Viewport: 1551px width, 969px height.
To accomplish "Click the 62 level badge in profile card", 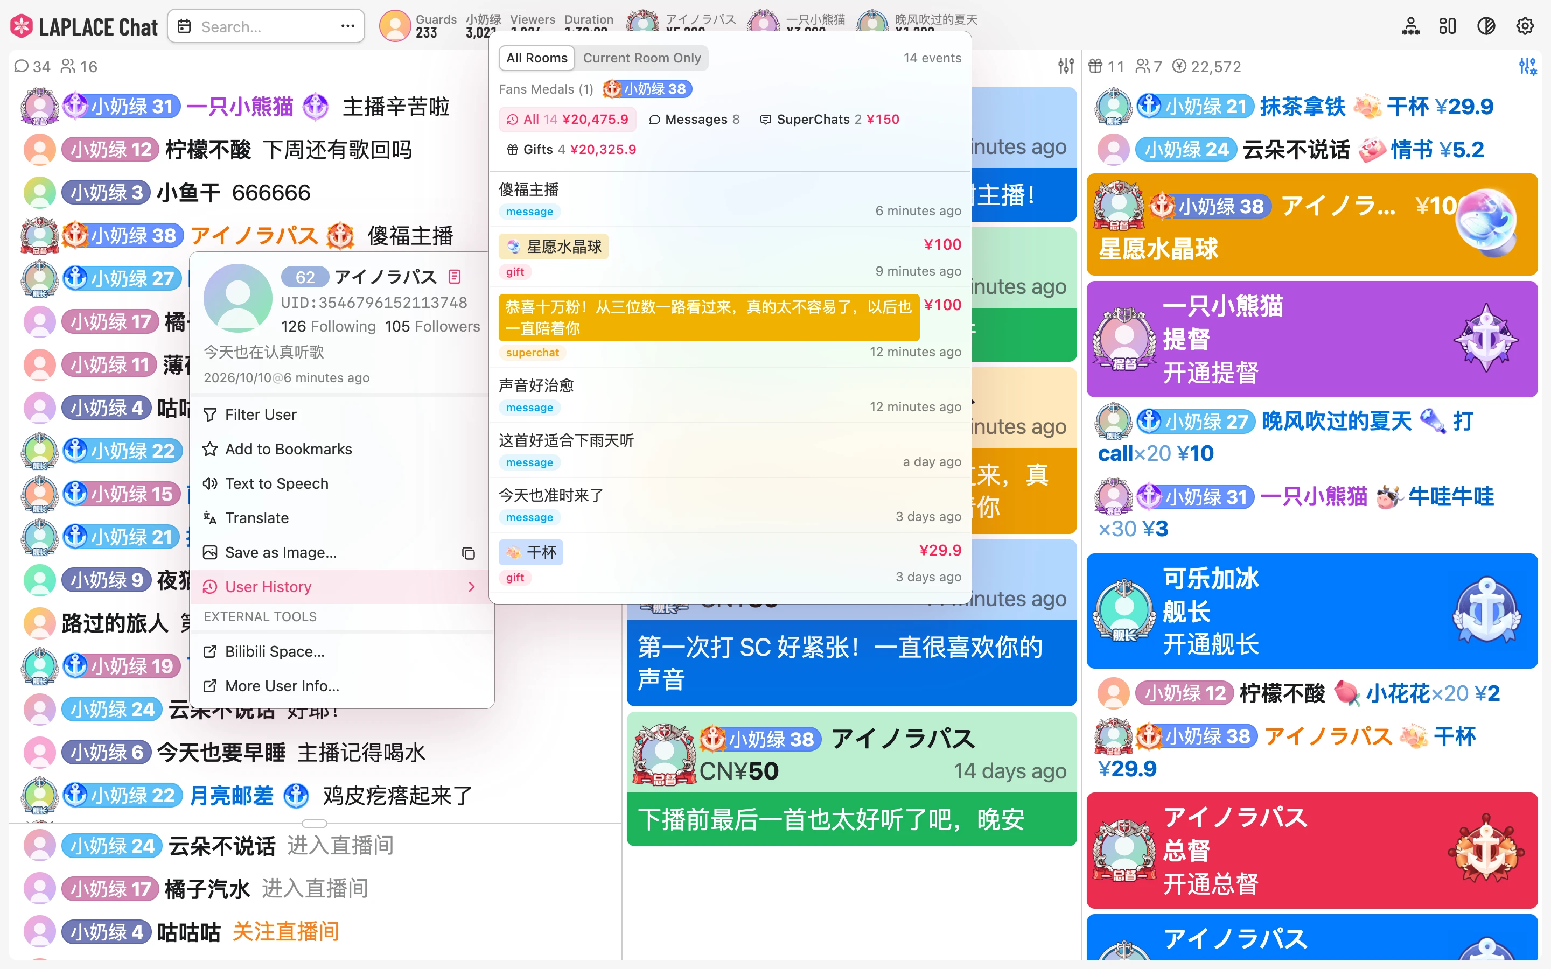I will tap(304, 277).
